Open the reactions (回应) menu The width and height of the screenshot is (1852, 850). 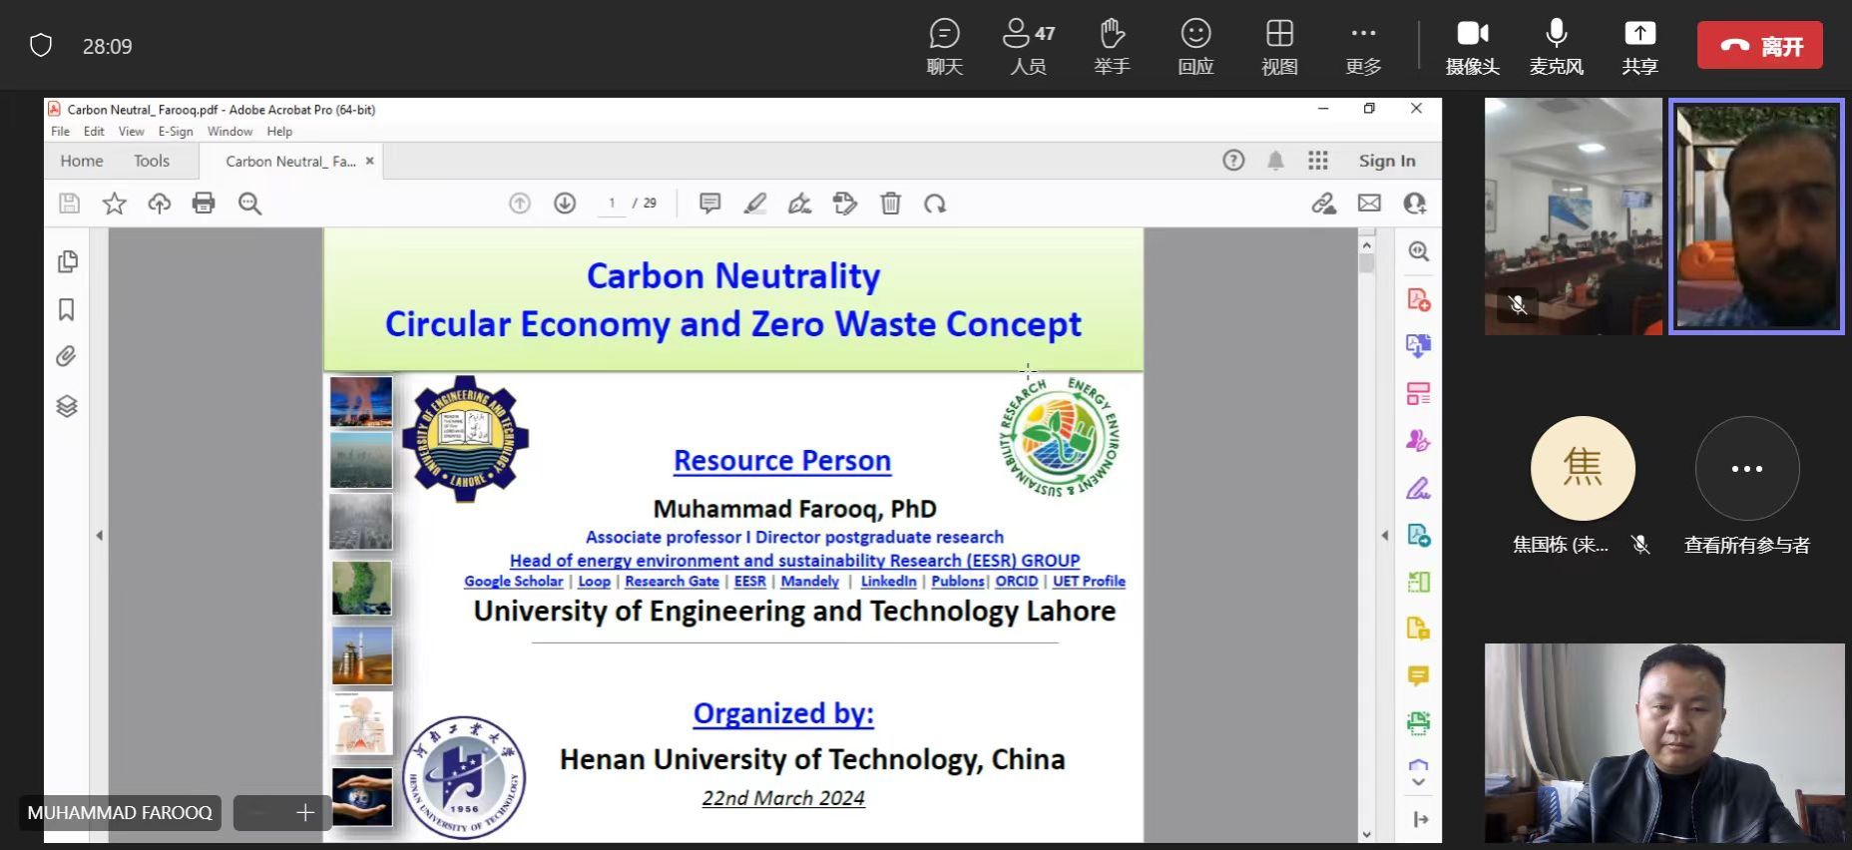[1195, 45]
